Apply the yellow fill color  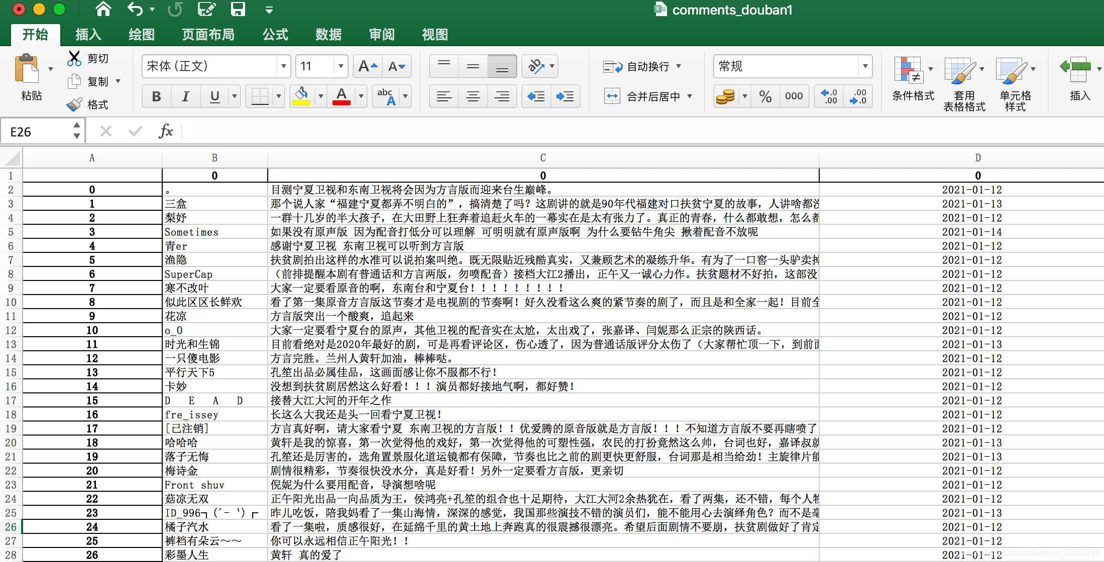[301, 96]
